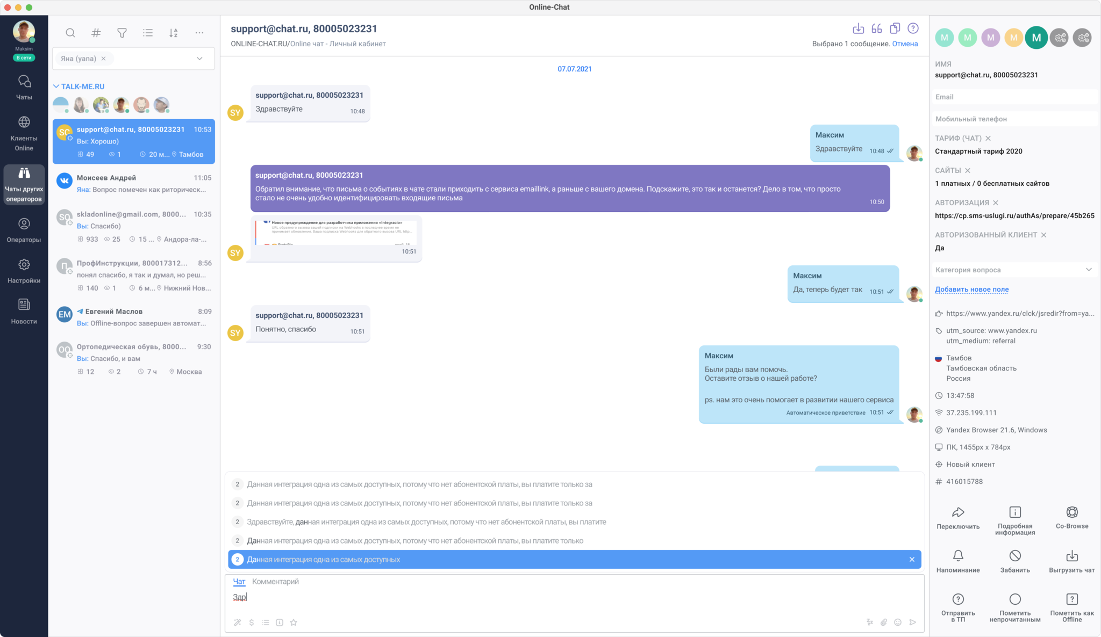Toggle Пометить как Offline
The image size is (1101, 637).
pyautogui.click(x=1071, y=599)
